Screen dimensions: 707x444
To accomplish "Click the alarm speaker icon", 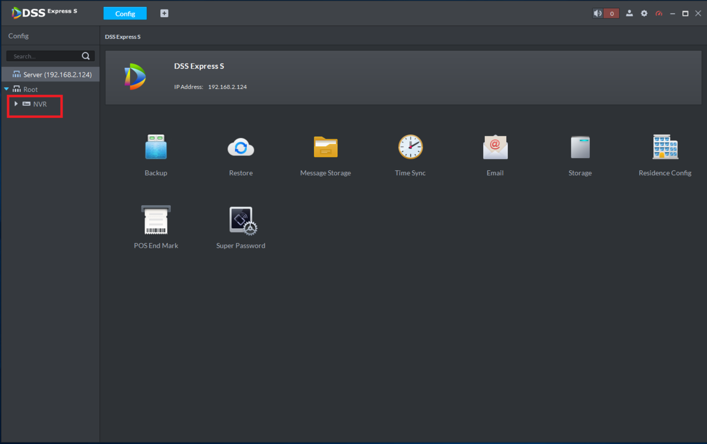I will click(x=598, y=13).
